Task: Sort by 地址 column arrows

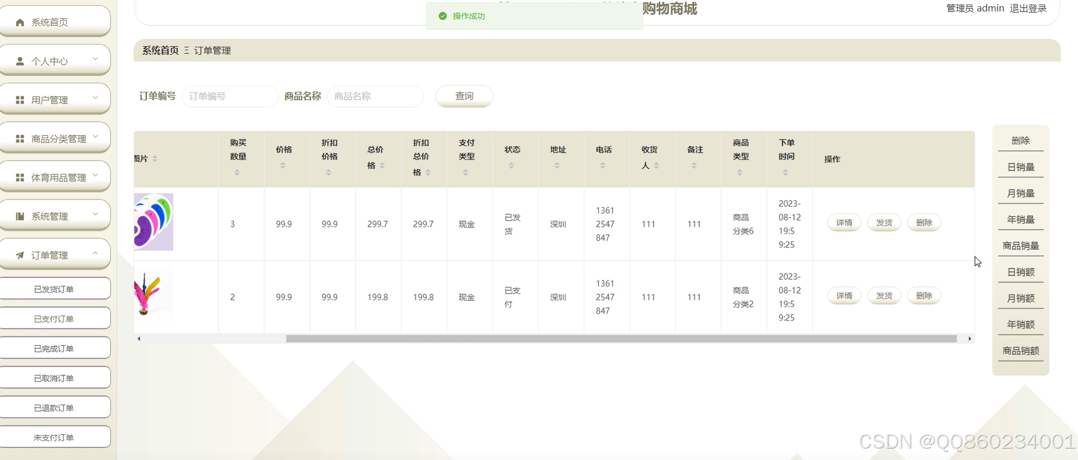Action: point(556,165)
